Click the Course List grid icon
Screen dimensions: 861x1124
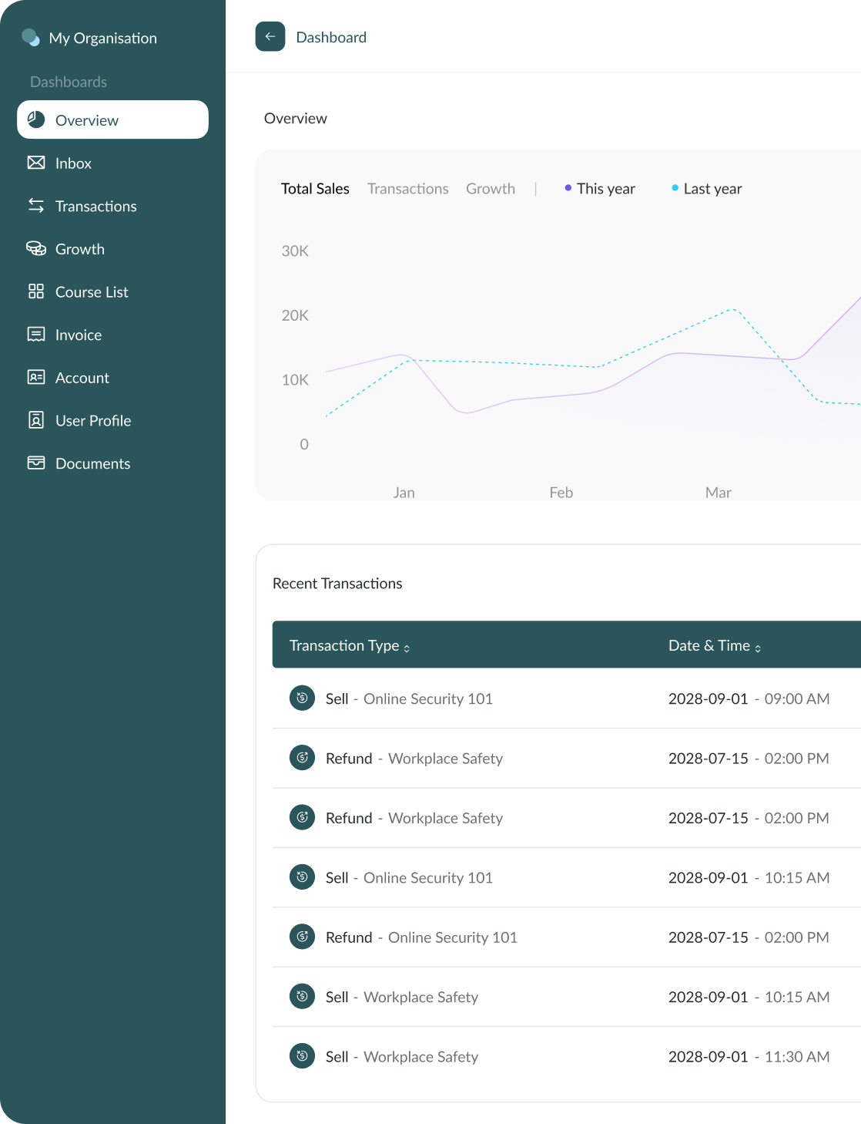click(36, 291)
